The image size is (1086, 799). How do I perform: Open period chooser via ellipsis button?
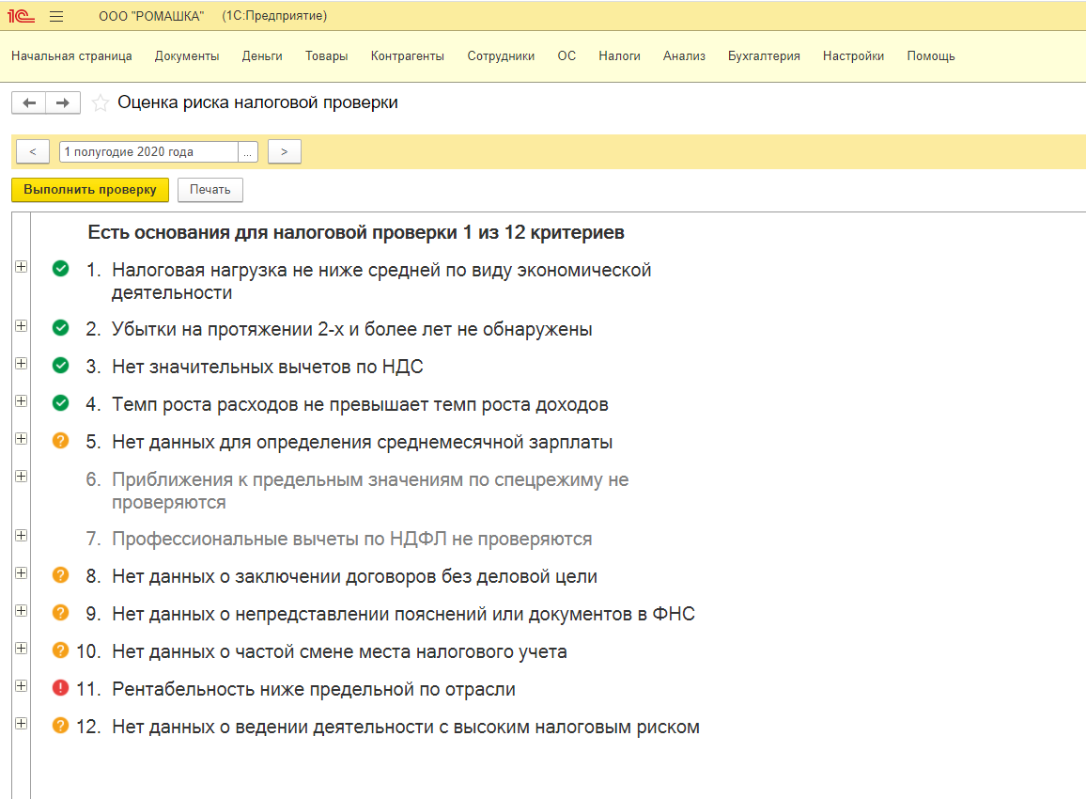(247, 151)
